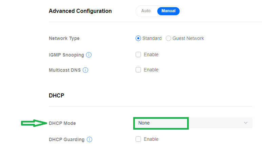Screen dimensions: 262x155
Task: Select the Standard network type radio button
Action: (x=138, y=38)
